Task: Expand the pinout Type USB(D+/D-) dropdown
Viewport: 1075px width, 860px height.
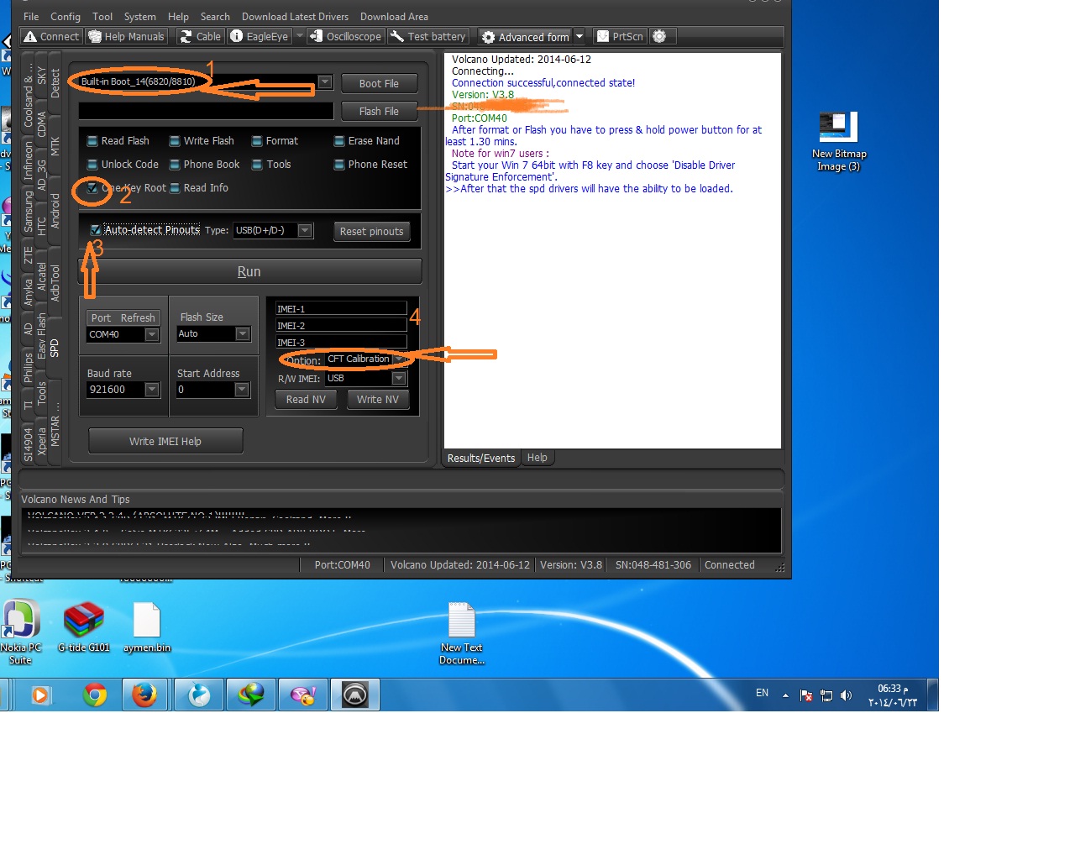Action: [305, 230]
